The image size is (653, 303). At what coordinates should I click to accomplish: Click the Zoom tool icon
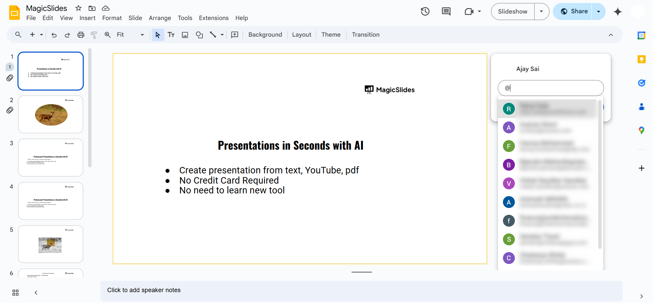pos(108,35)
